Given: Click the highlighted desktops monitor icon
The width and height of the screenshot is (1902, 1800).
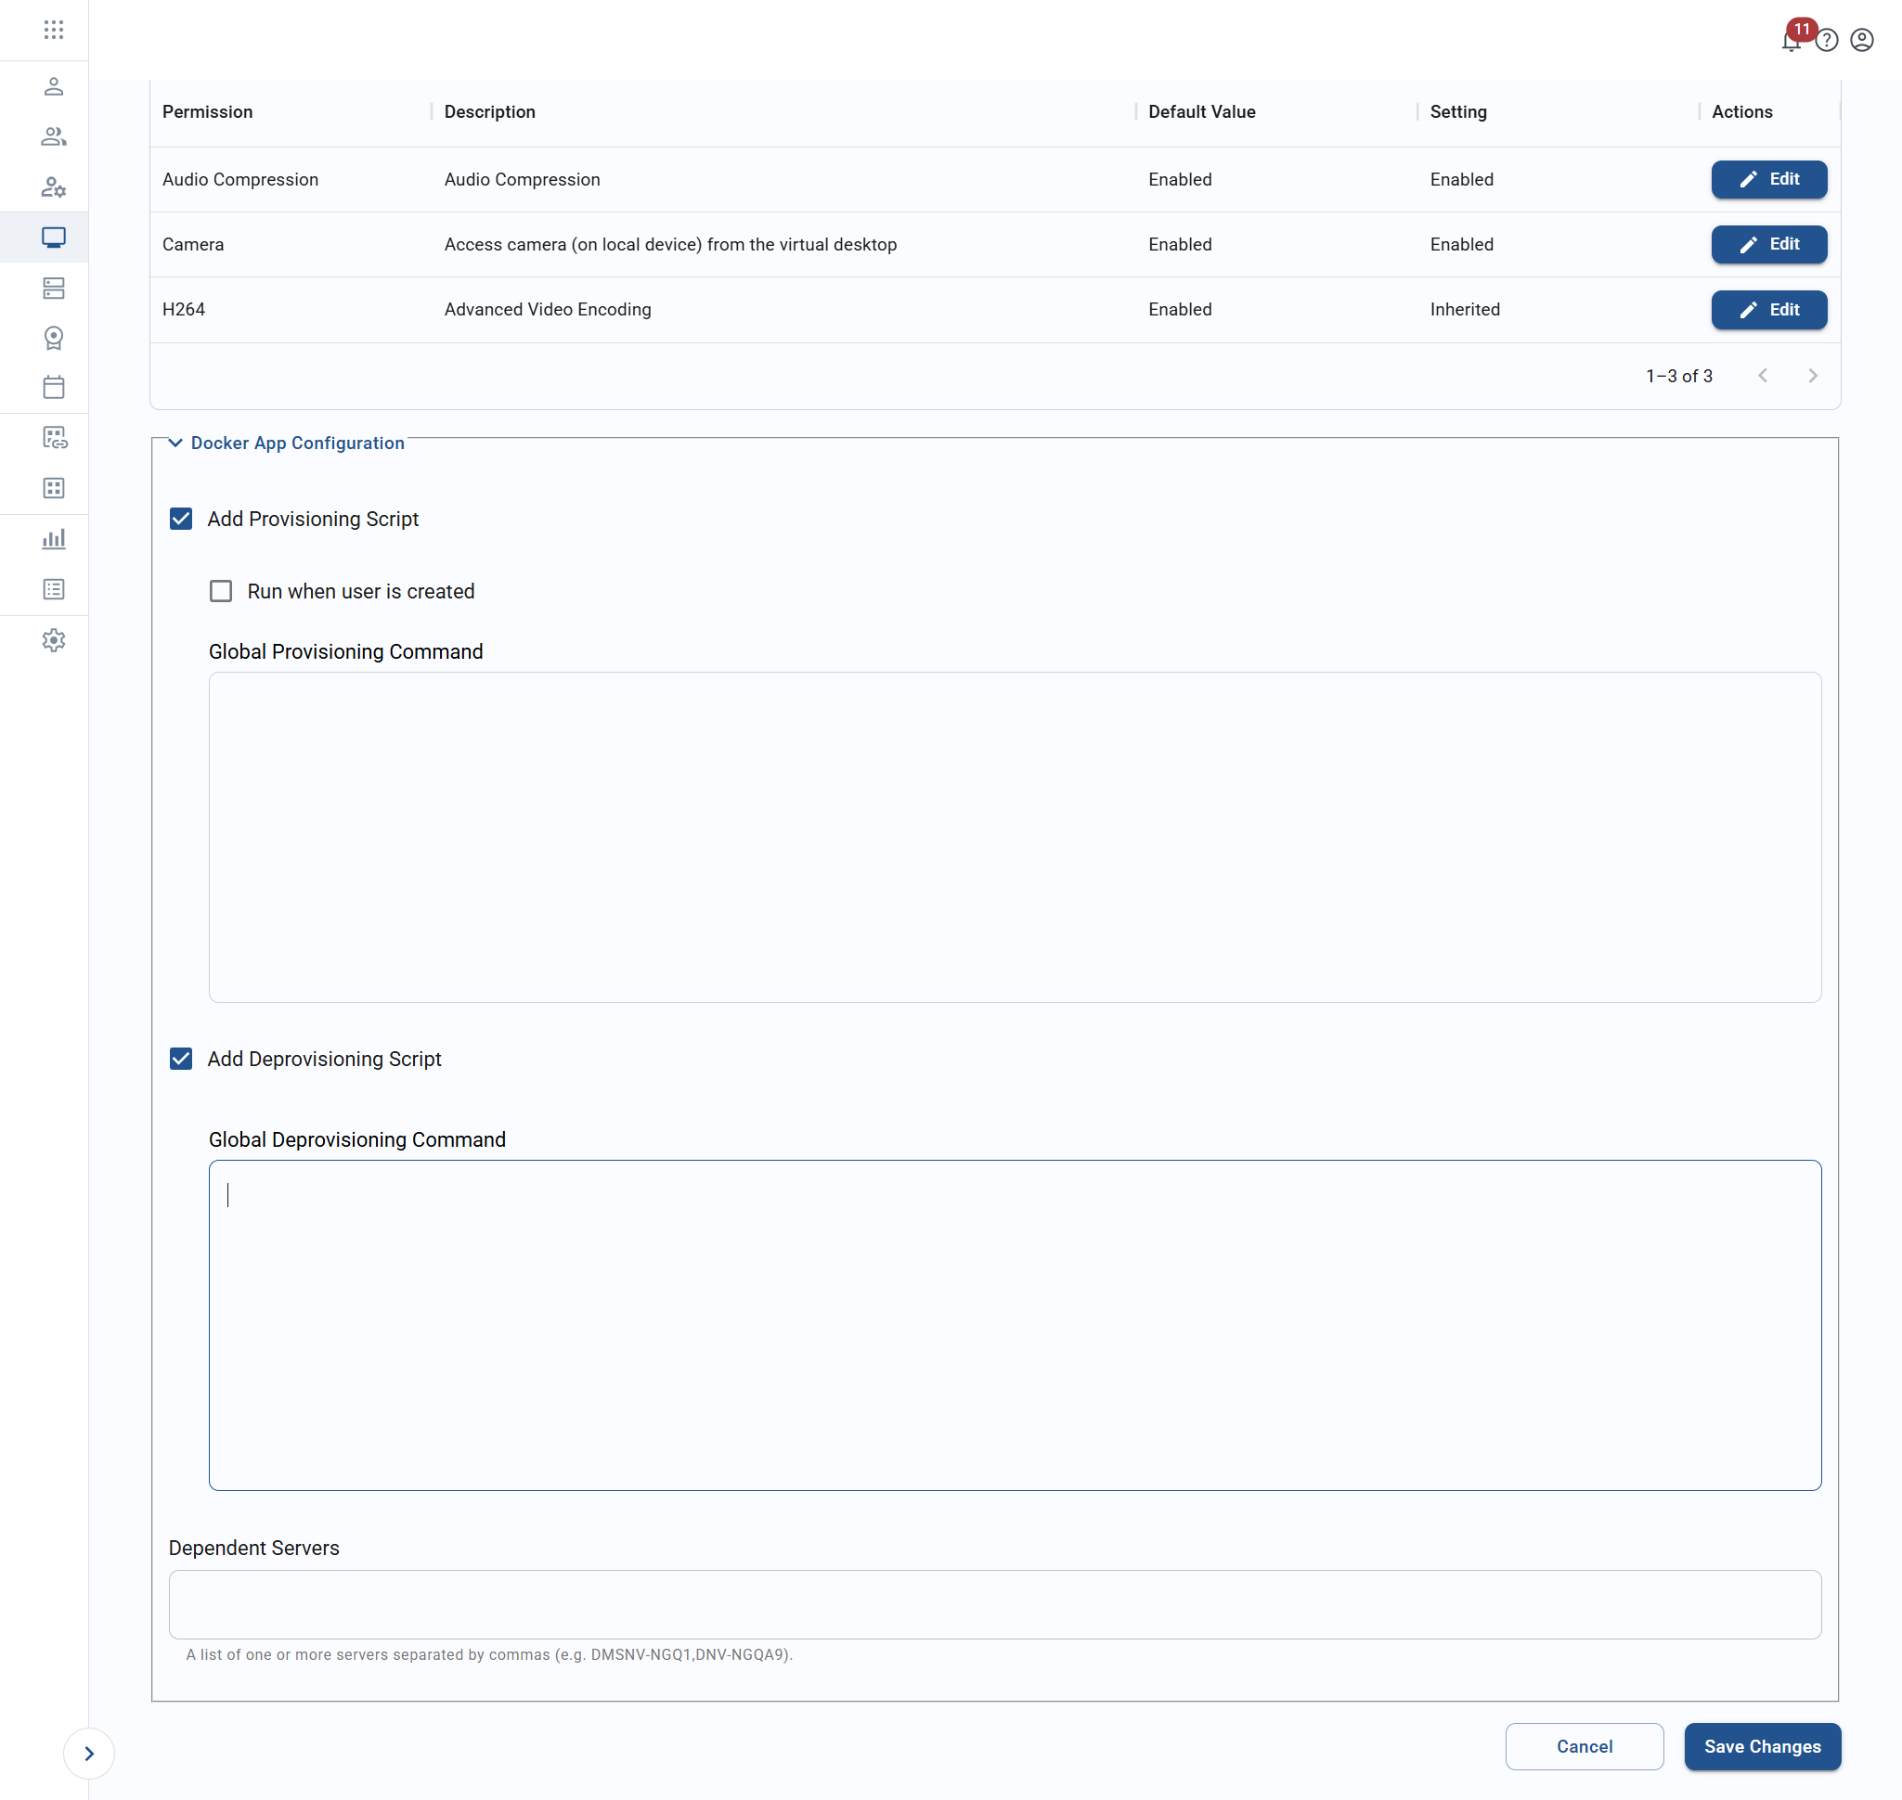Looking at the screenshot, I should click(x=54, y=238).
